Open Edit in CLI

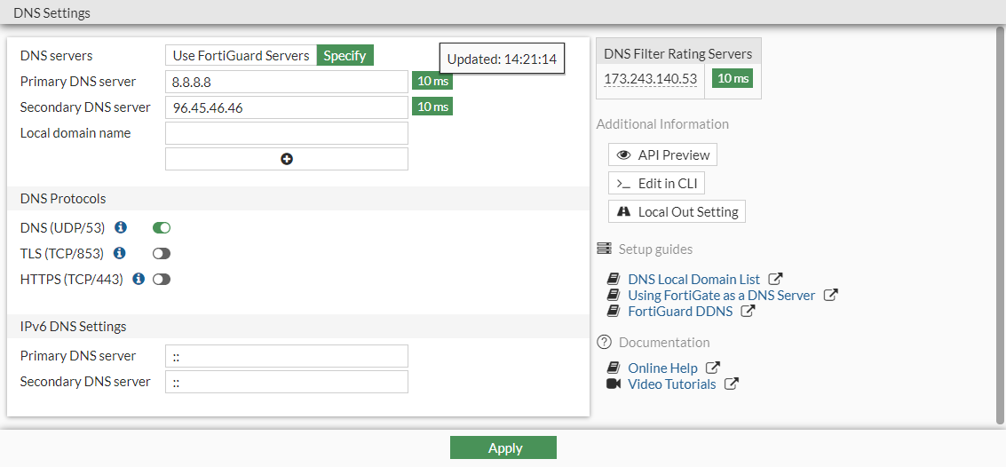click(656, 183)
